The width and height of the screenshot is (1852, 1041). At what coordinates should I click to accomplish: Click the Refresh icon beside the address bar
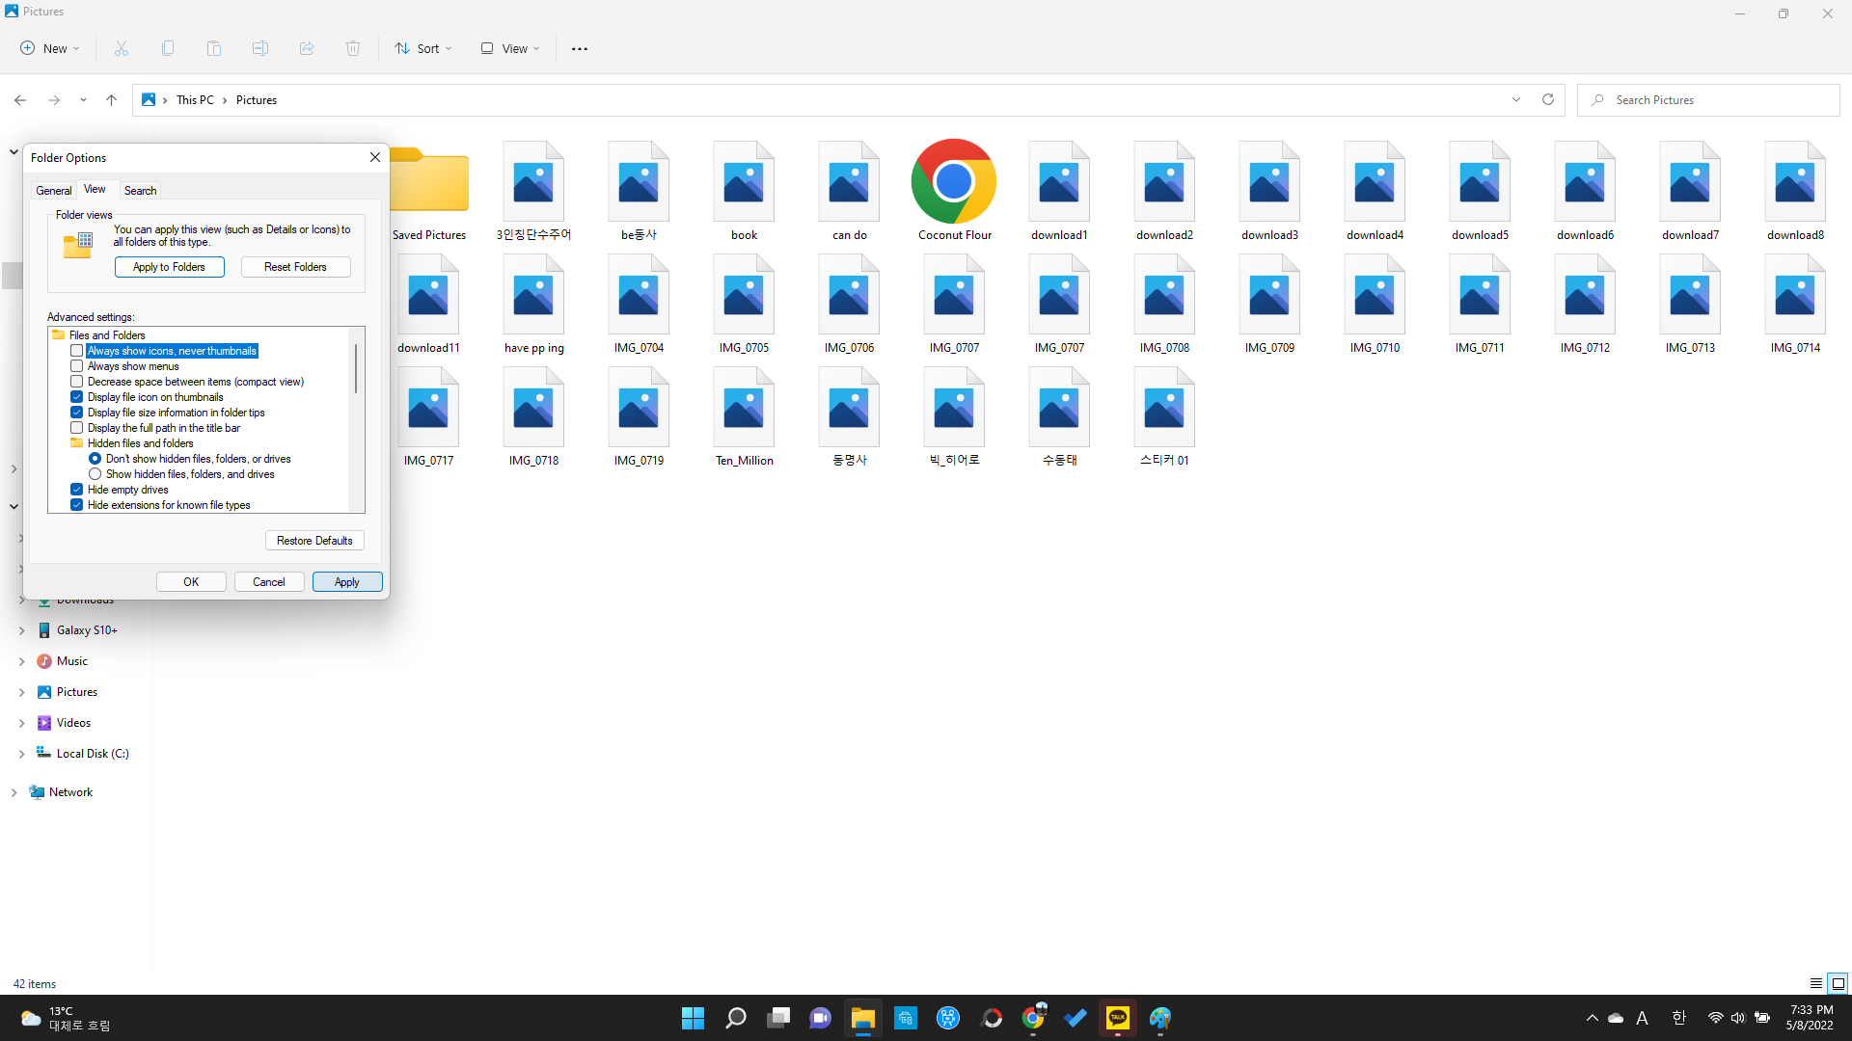click(x=1548, y=99)
